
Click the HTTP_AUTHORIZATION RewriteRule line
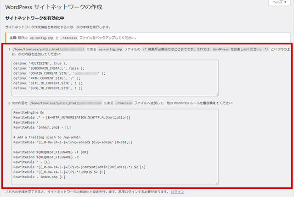click(x=72, y=117)
